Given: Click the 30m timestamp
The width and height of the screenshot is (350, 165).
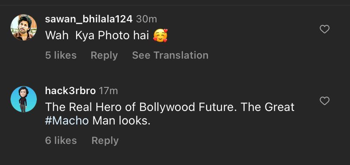Looking at the screenshot, I should click(146, 19).
